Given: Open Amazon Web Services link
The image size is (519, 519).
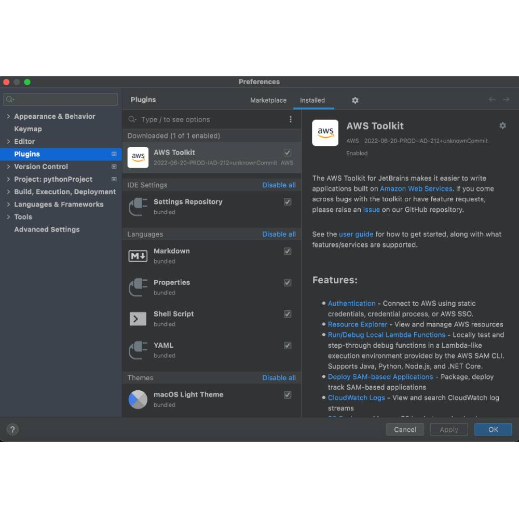Looking at the screenshot, I should pos(416,189).
